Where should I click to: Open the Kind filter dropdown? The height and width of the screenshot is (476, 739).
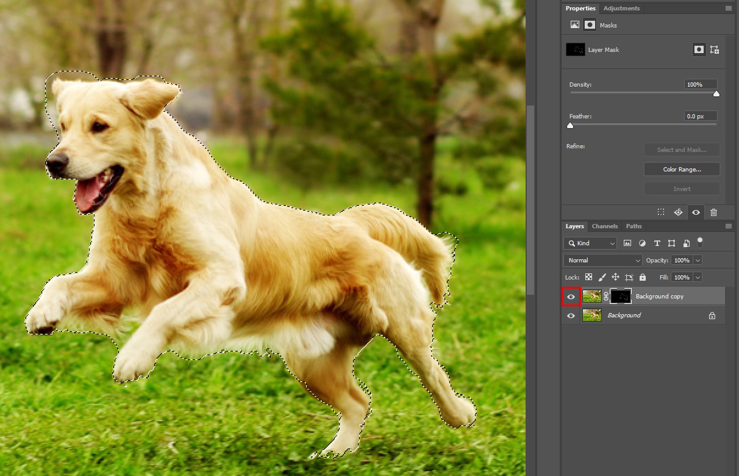pos(590,243)
